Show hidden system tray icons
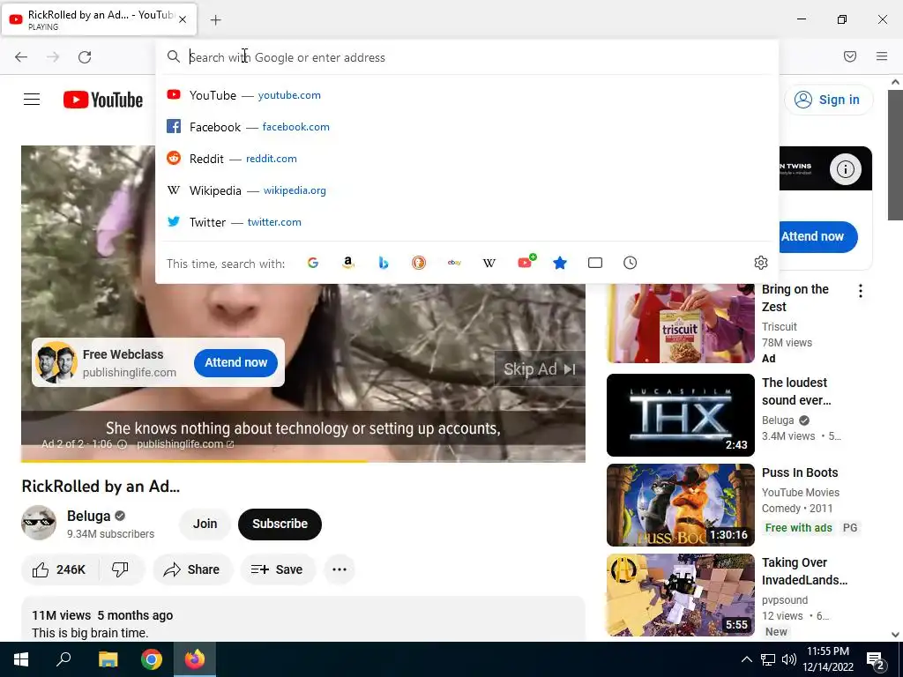Screen dimensions: 903x677 746,659
